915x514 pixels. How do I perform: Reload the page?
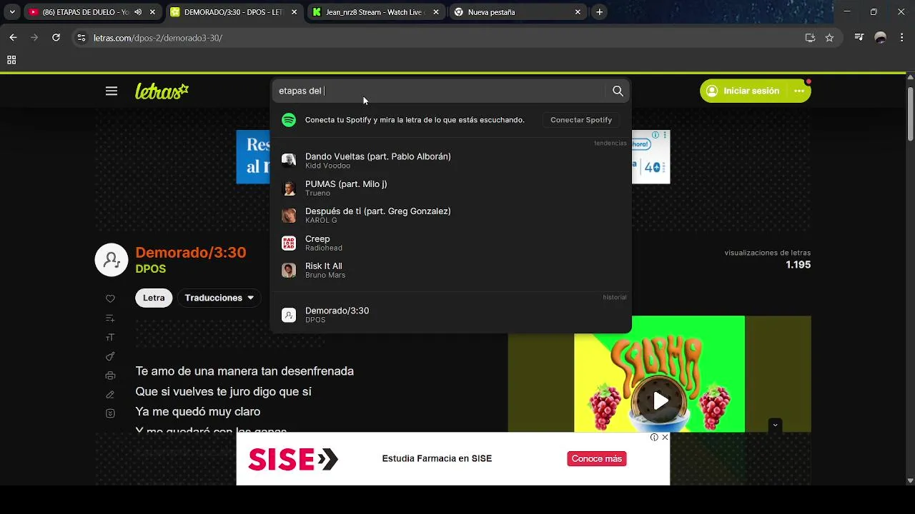(56, 37)
